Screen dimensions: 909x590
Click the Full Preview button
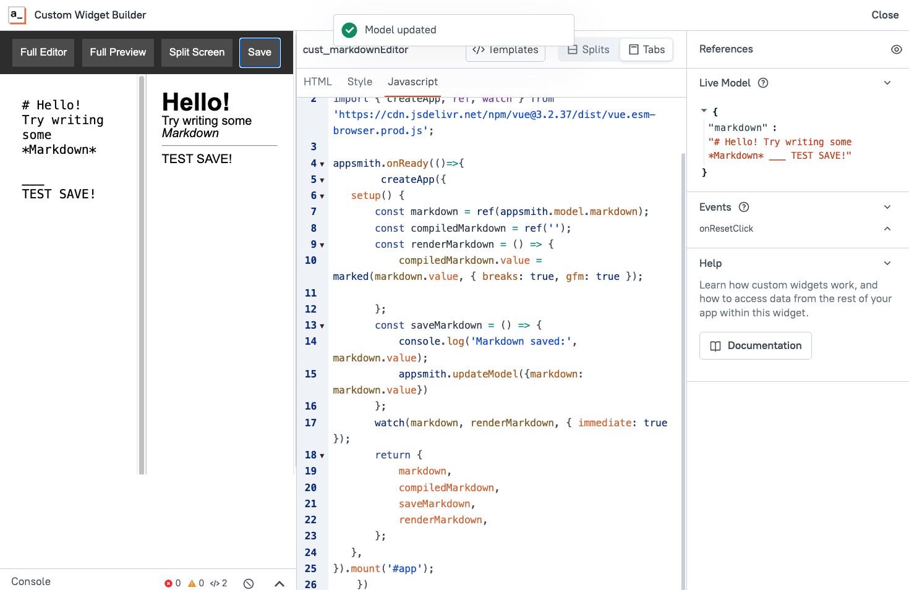[118, 53]
